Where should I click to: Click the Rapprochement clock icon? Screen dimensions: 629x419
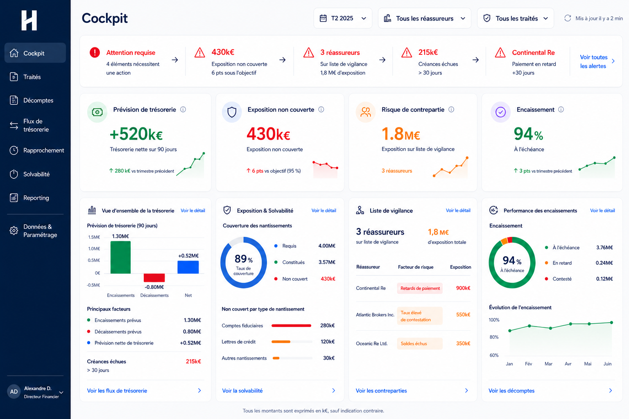(x=14, y=150)
